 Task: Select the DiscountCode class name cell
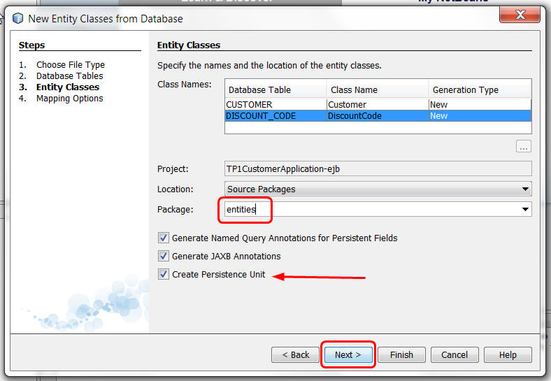[376, 116]
